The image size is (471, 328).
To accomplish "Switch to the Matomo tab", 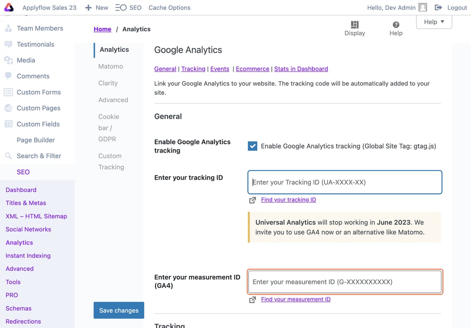I will pos(111,66).
